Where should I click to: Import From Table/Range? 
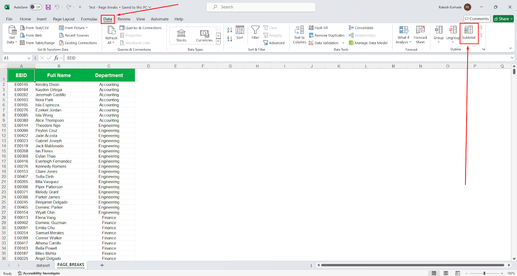click(37, 43)
